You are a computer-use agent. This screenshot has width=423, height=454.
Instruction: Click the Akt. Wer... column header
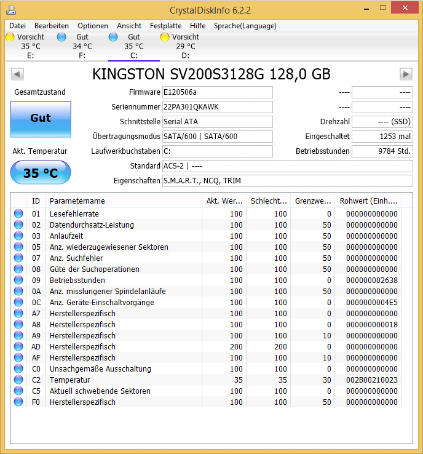224,201
